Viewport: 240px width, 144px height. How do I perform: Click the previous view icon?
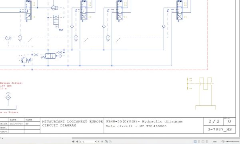coord(106,142)
